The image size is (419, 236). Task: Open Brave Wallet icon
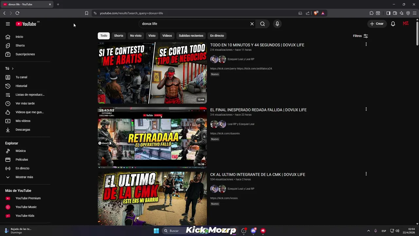395,13
